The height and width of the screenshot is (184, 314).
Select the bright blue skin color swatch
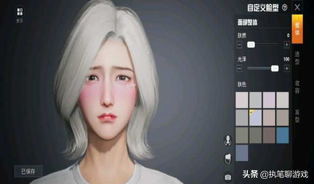[283, 135]
